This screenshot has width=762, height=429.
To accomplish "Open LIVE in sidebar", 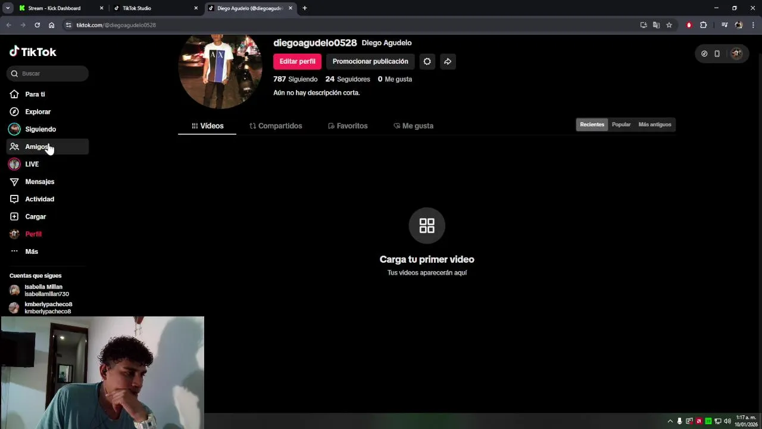I will [x=48, y=164].
